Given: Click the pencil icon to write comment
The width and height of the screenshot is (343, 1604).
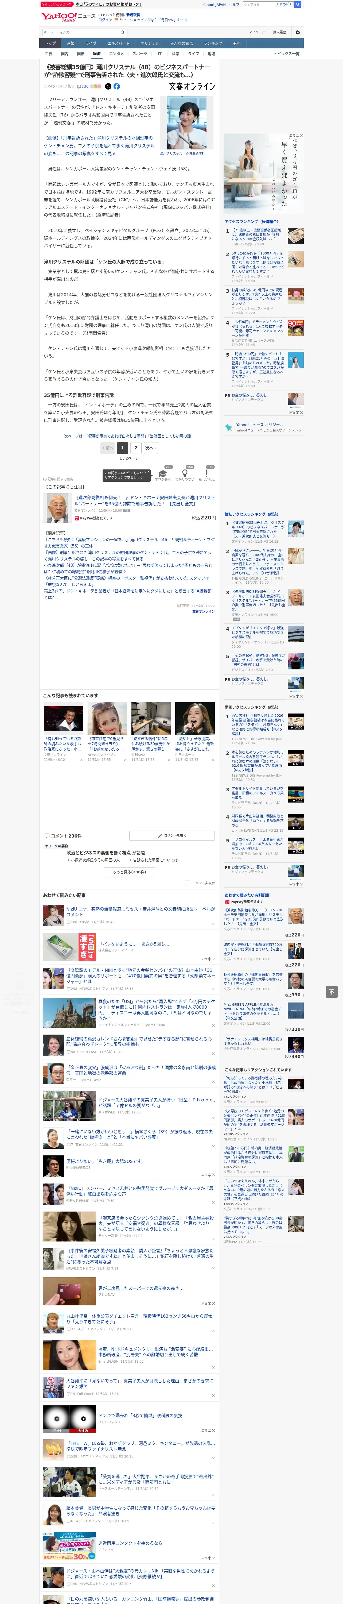Looking at the screenshot, I should click(161, 836).
